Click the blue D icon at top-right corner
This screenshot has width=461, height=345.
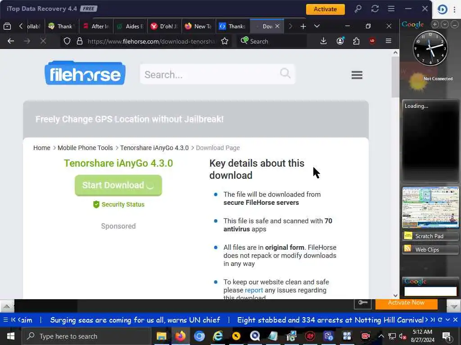click(x=443, y=9)
